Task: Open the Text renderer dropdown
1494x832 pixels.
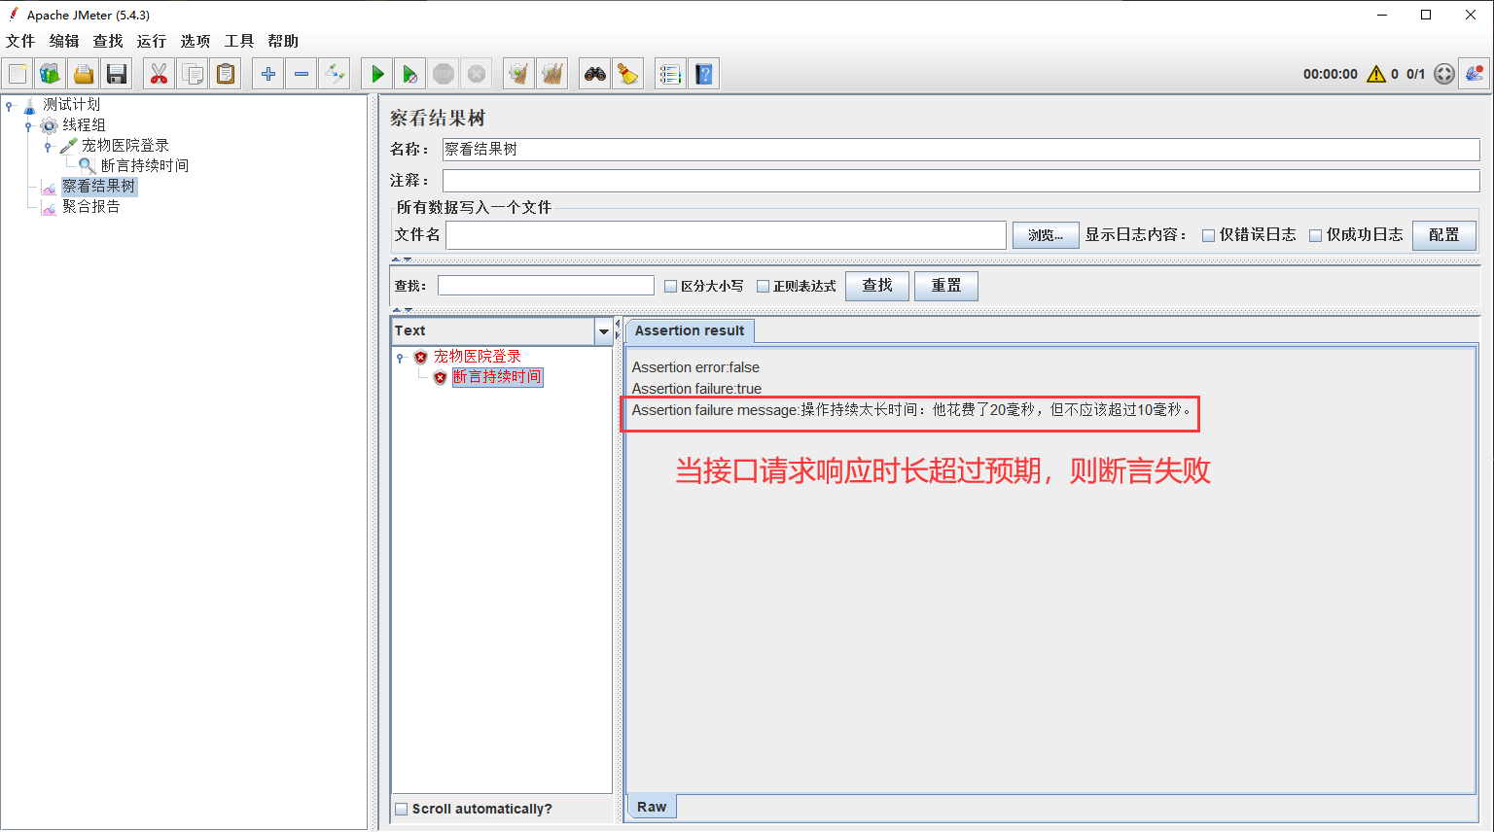Action: click(603, 331)
